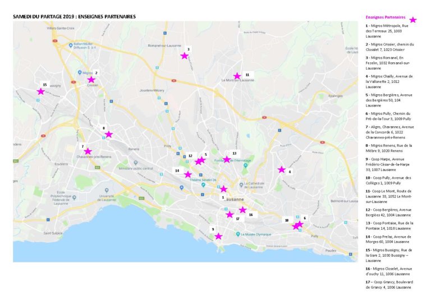Select legend entry '17 - Coop Grancy'
The width and height of the screenshot is (431, 305).
pos(389,285)
